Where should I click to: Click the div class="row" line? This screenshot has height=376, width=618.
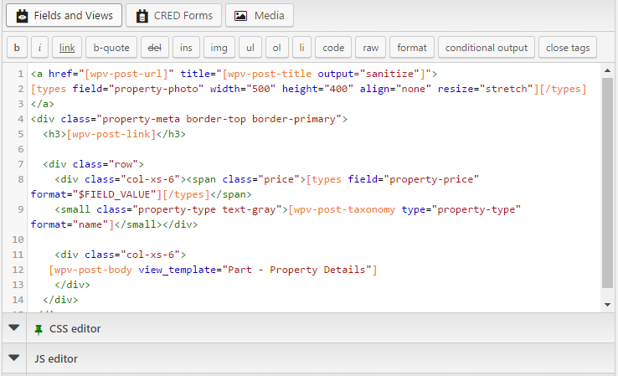94,164
